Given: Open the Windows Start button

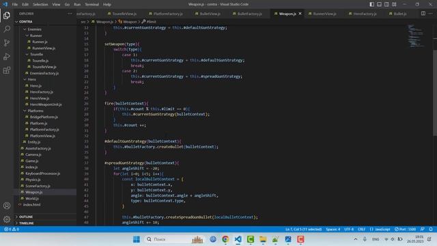Looking at the screenshot, I should (x=137, y=239).
